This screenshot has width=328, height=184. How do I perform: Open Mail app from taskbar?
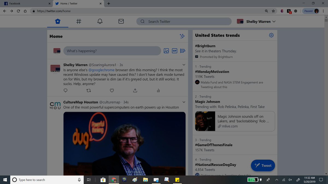click(x=156, y=180)
